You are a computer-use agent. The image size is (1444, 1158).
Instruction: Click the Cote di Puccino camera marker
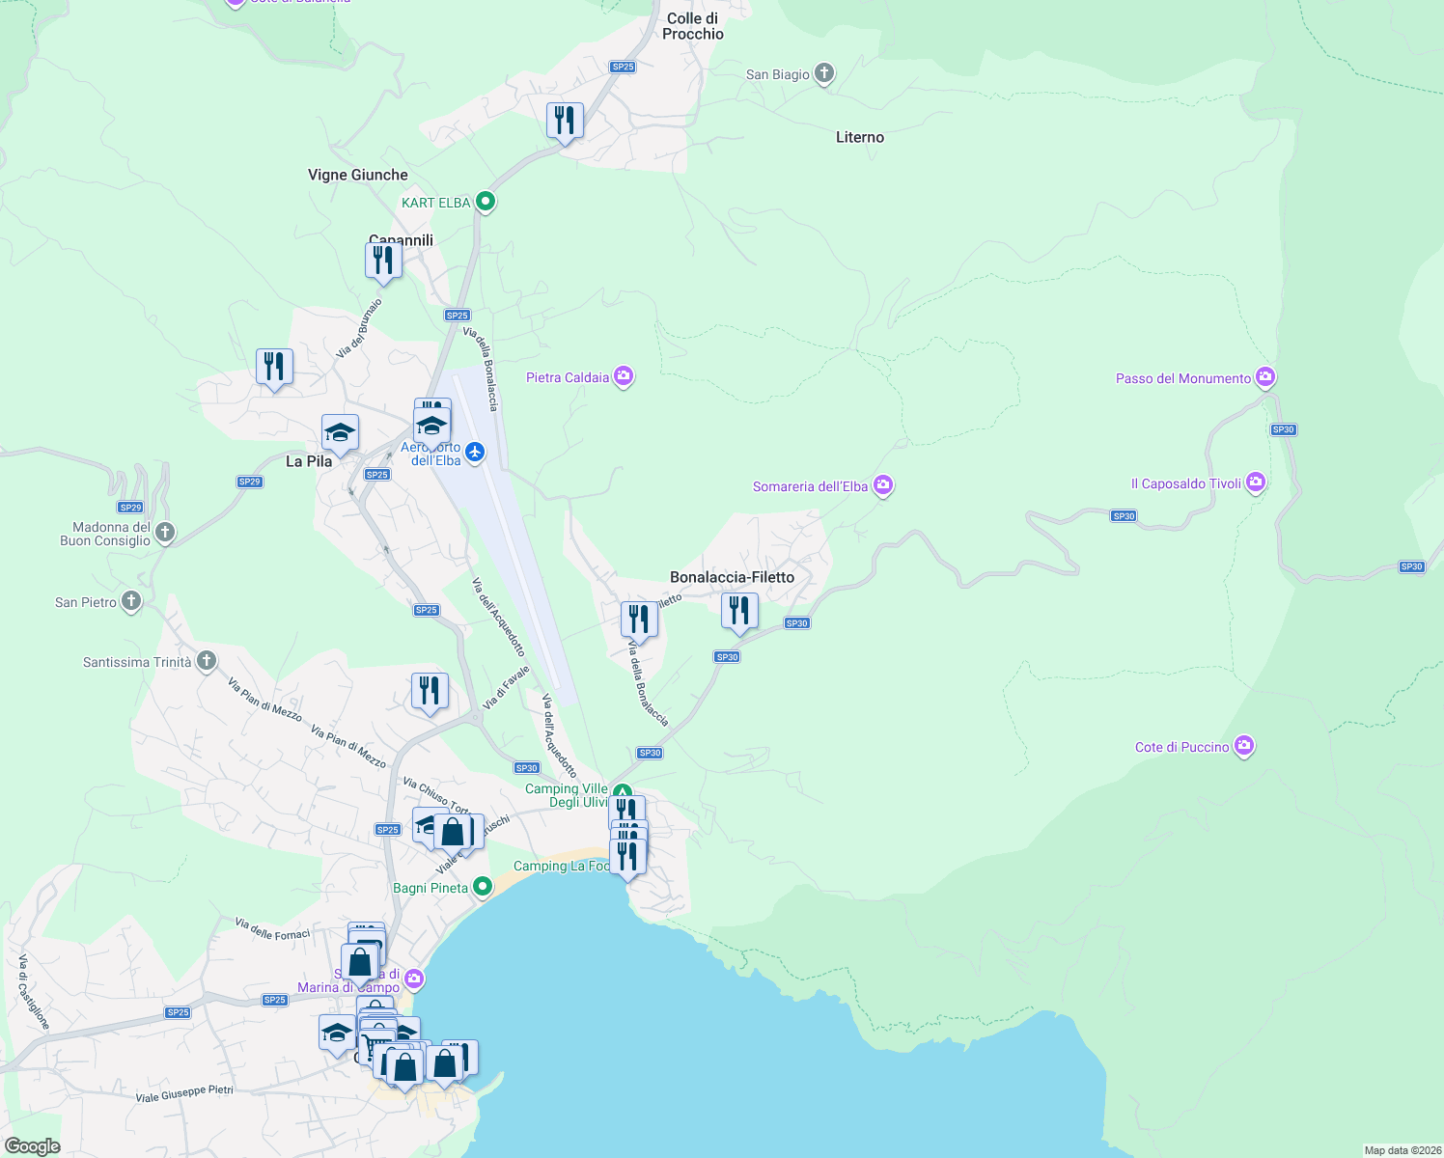[x=1243, y=746]
